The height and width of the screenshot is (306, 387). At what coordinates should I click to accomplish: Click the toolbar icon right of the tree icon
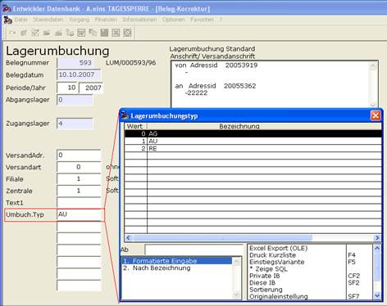click(81, 33)
